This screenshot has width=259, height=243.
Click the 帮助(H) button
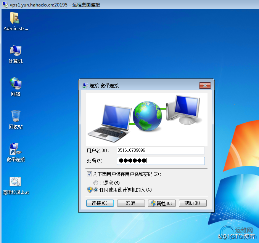[x=193, y=203]
